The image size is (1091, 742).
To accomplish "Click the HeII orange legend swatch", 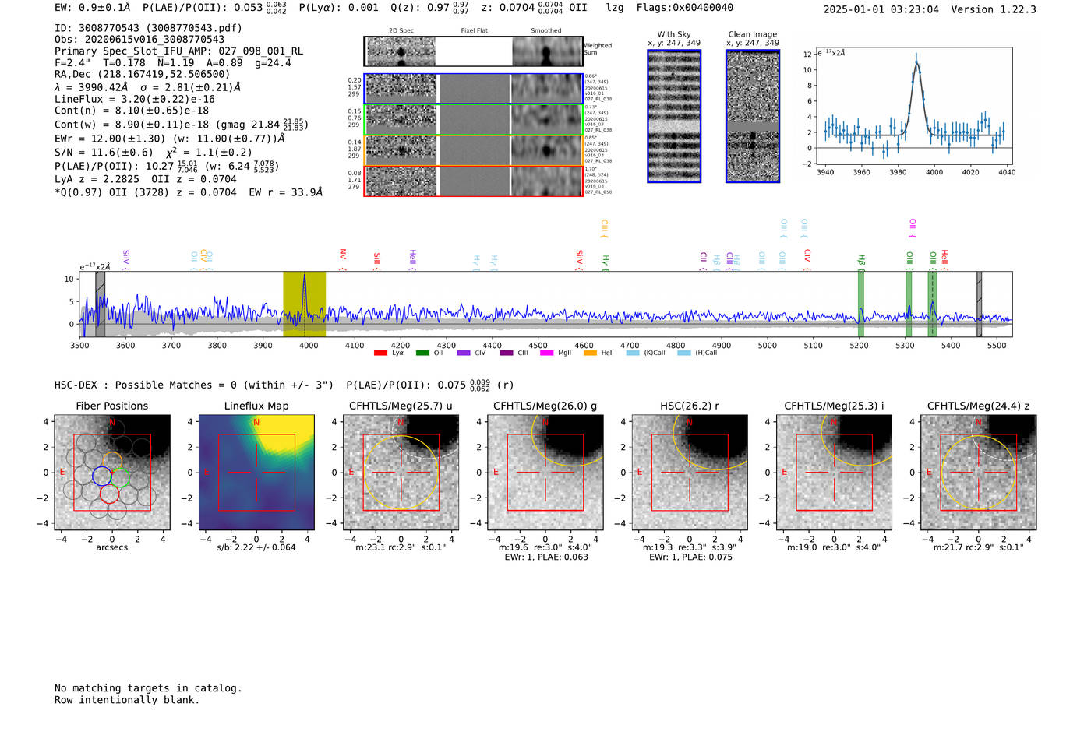I will (x=590, y=353).
